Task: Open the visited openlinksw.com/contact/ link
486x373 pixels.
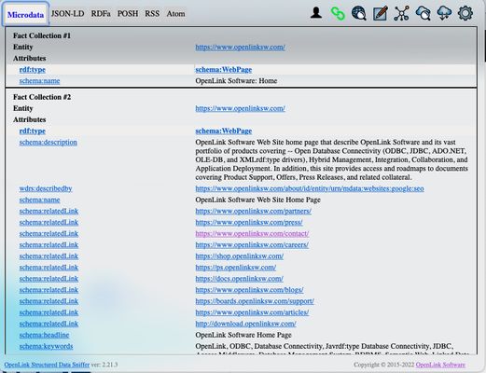Action: click(x=252, y=233)
